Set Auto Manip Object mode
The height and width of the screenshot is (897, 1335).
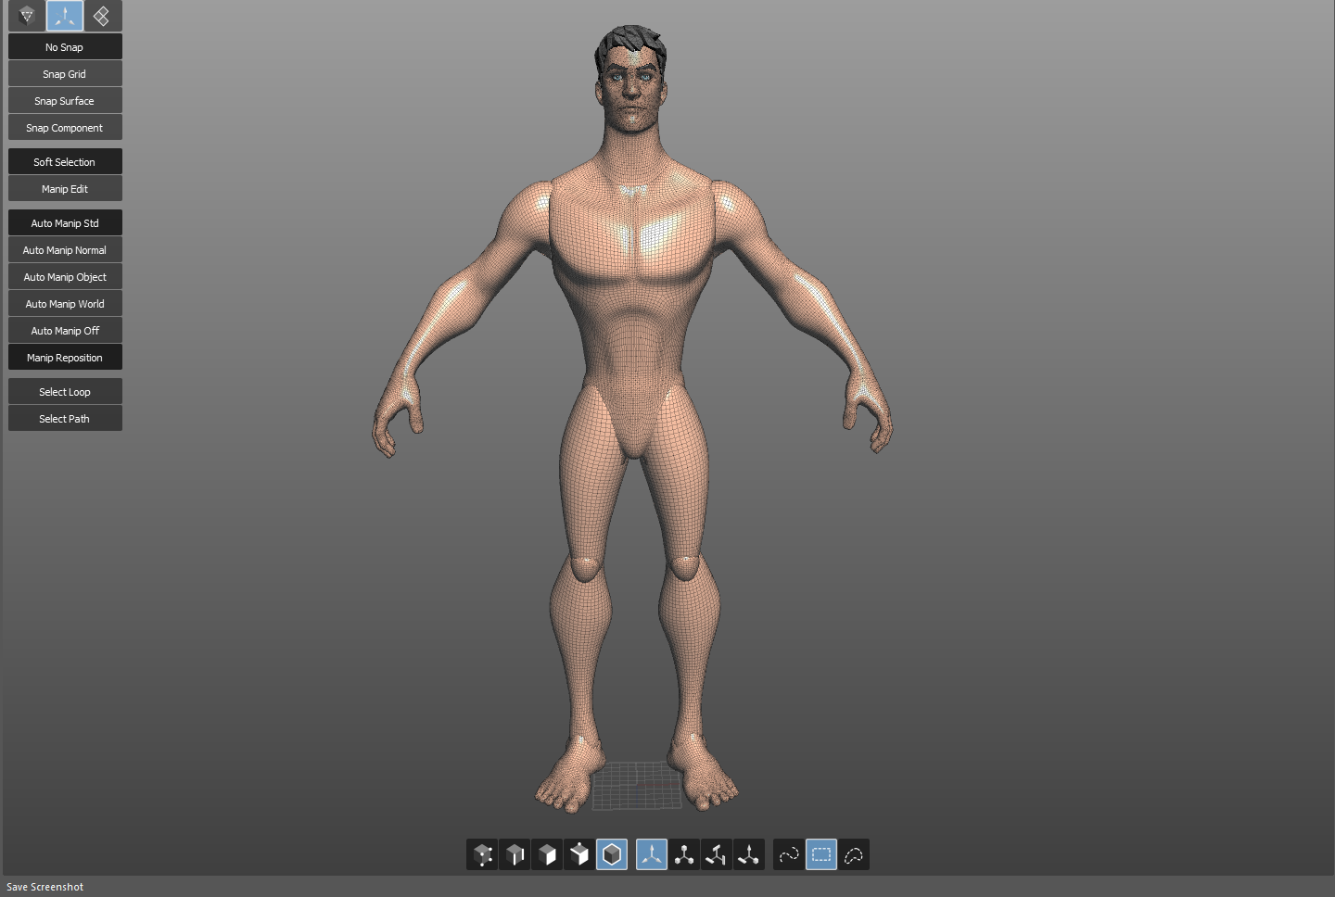click(65, 277)
